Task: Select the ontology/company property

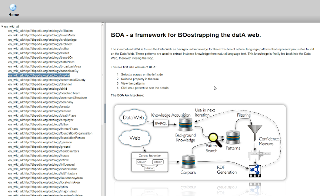Action: [x=41, y=102]
